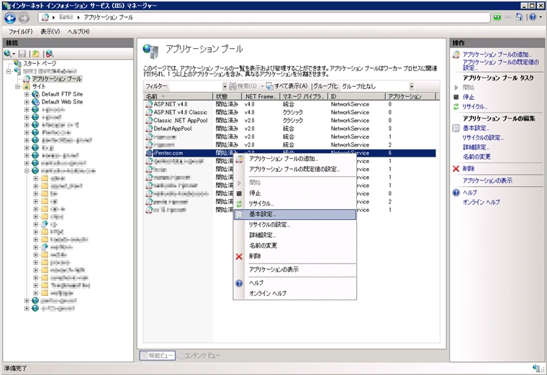This screenshot has height=375, width=547.
Task: Click the browser-style Back navigation arrow
Action: 11,17
